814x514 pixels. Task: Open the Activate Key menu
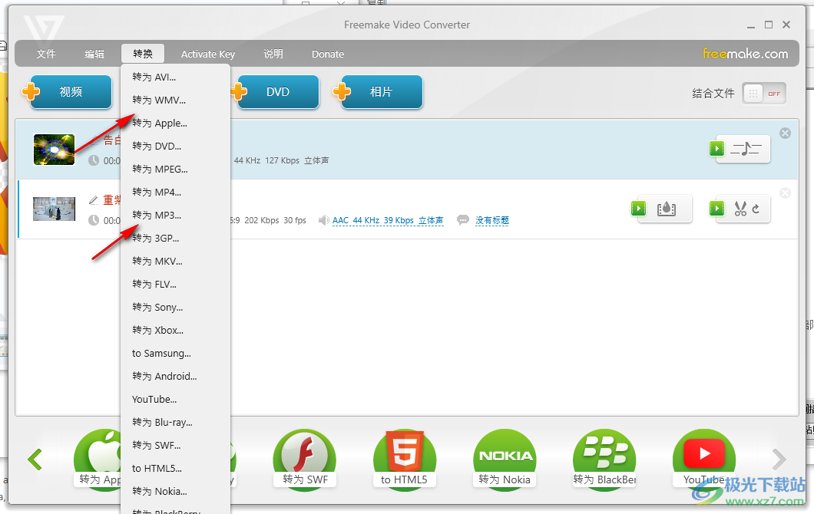(x=207, y=54)
